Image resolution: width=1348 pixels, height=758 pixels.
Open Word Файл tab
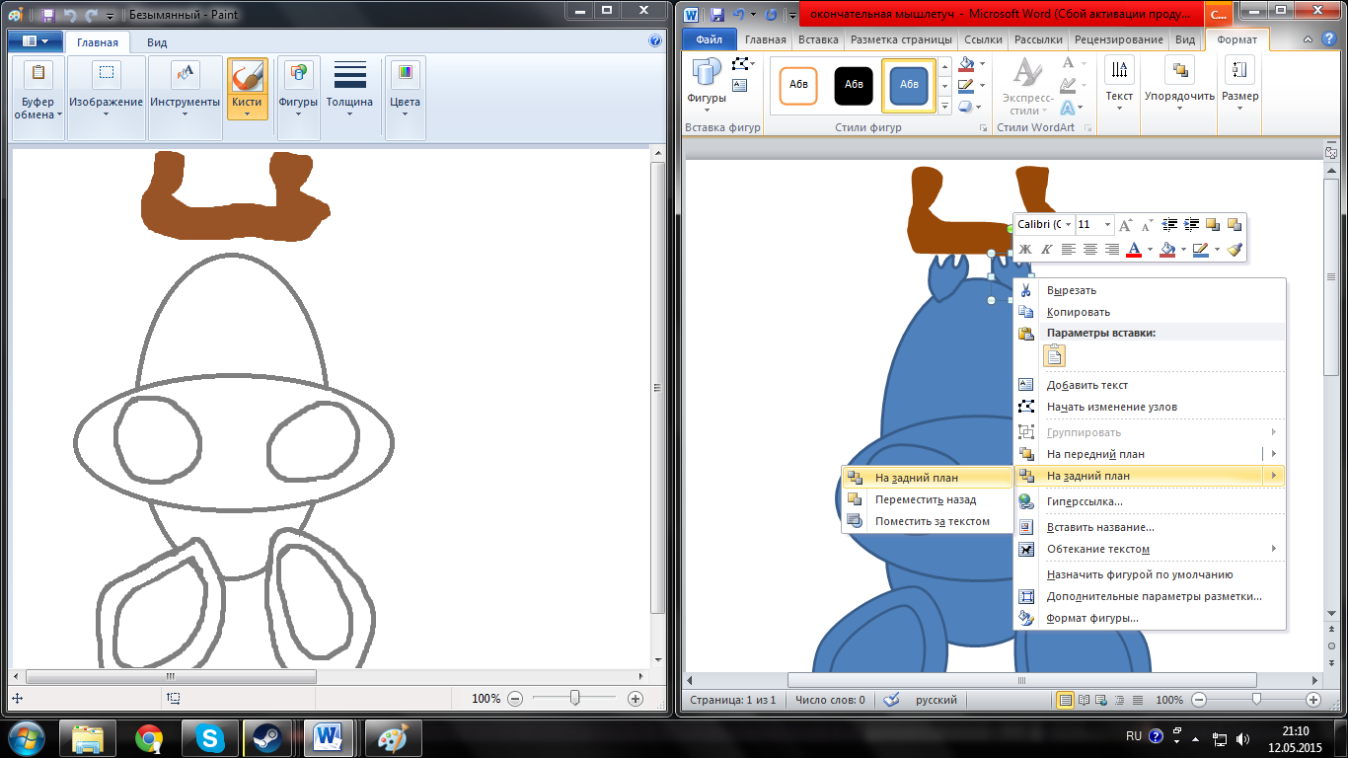(709, 40)
